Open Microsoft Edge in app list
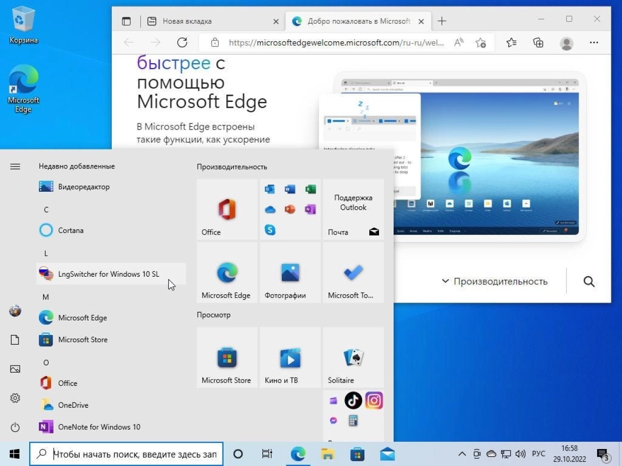 (111, 318)
